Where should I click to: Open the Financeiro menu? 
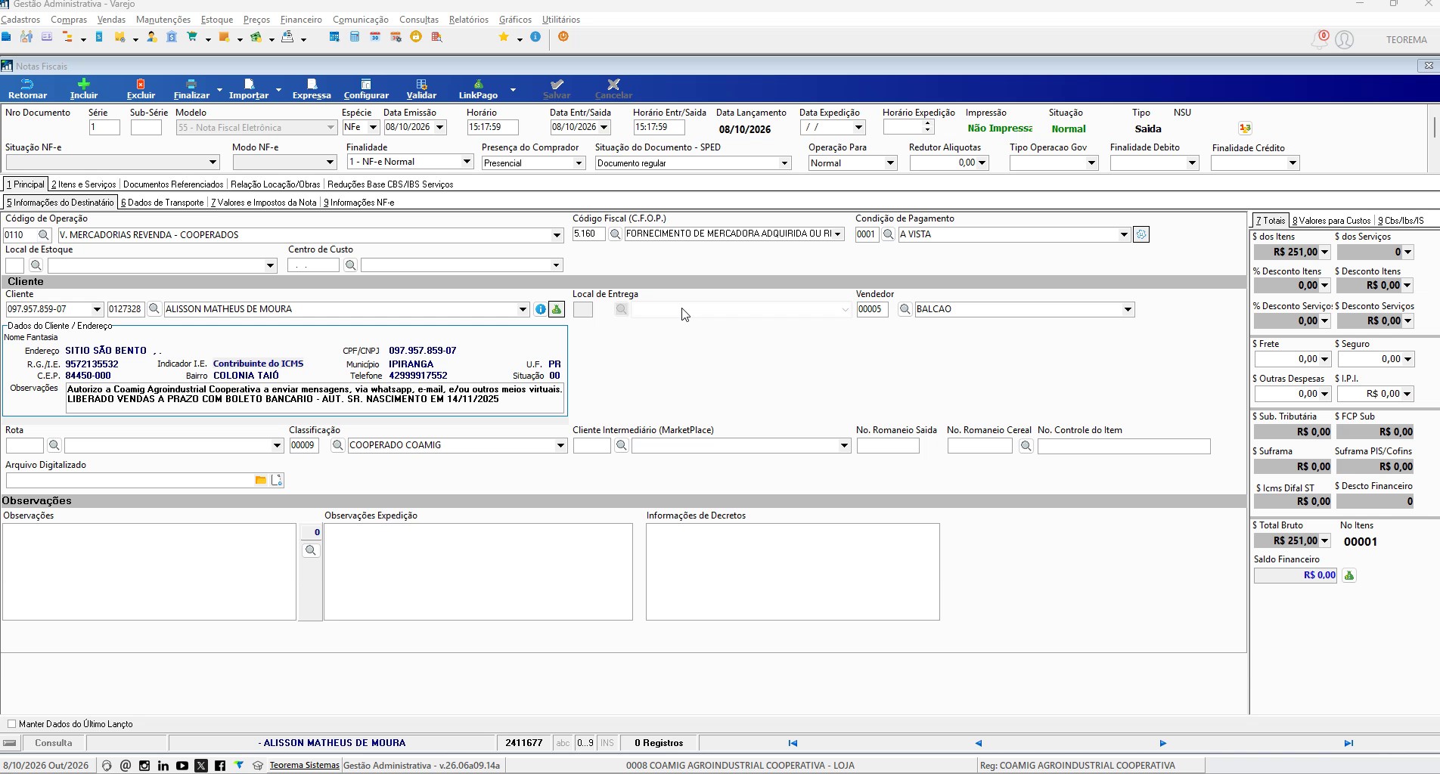pyautogui.click(x=301, y=20)
